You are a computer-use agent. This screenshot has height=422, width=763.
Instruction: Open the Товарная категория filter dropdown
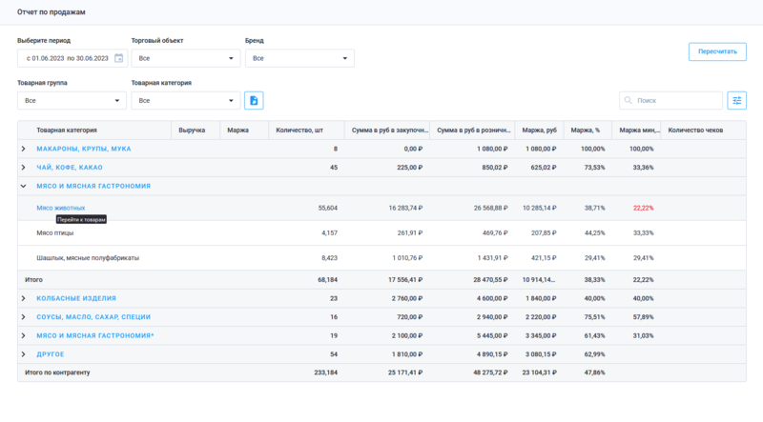[185, 101]
